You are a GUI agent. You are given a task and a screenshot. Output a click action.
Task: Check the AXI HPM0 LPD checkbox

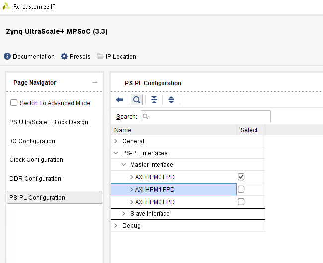coord(241,202)
